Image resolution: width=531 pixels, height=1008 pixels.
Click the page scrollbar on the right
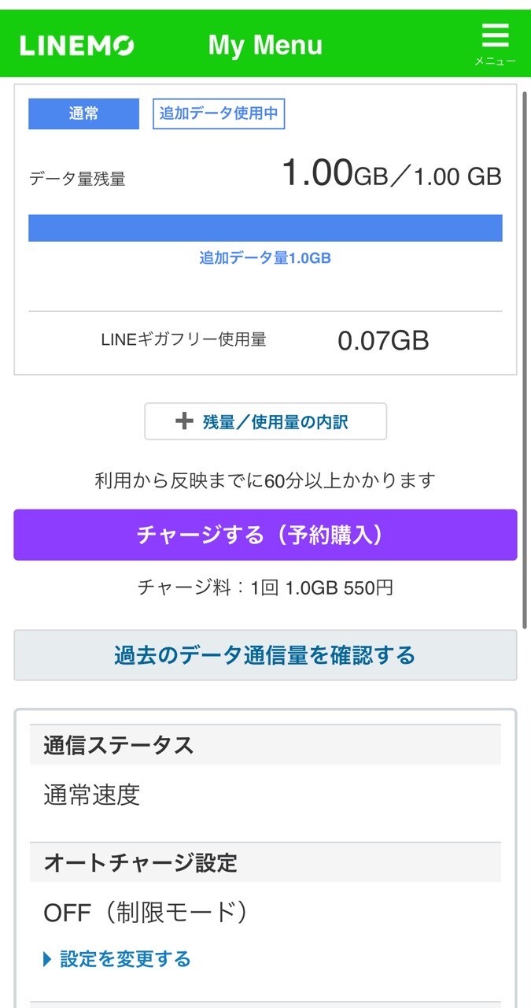pyautogui.click(x=525, y=359)
